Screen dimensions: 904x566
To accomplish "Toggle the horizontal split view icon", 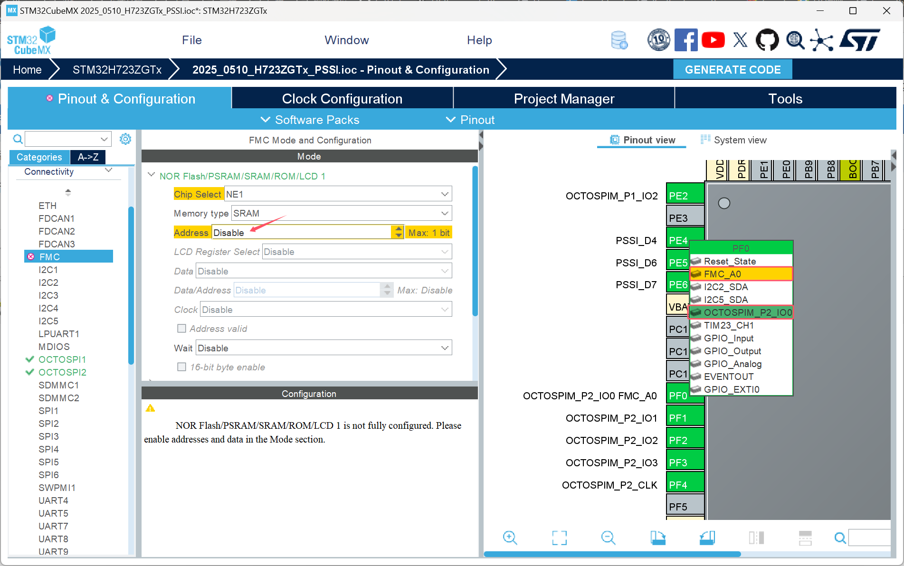I will (x=805, y=538).
